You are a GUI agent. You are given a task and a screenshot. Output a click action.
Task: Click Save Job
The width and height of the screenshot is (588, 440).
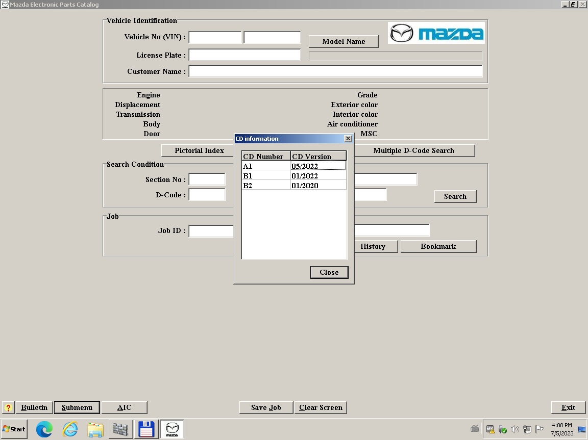[266, 407]
